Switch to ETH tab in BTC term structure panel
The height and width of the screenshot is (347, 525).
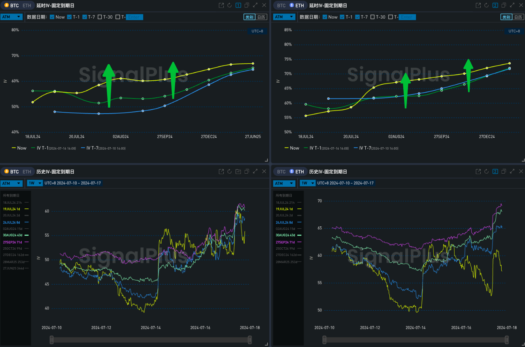click(x=26, y=6)
